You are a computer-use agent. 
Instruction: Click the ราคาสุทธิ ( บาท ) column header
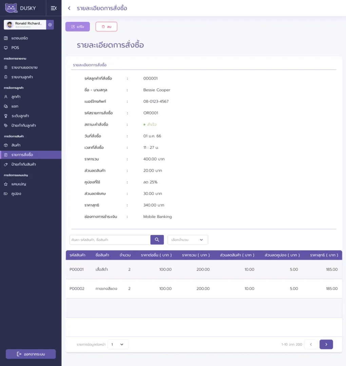tap(324, 255)
